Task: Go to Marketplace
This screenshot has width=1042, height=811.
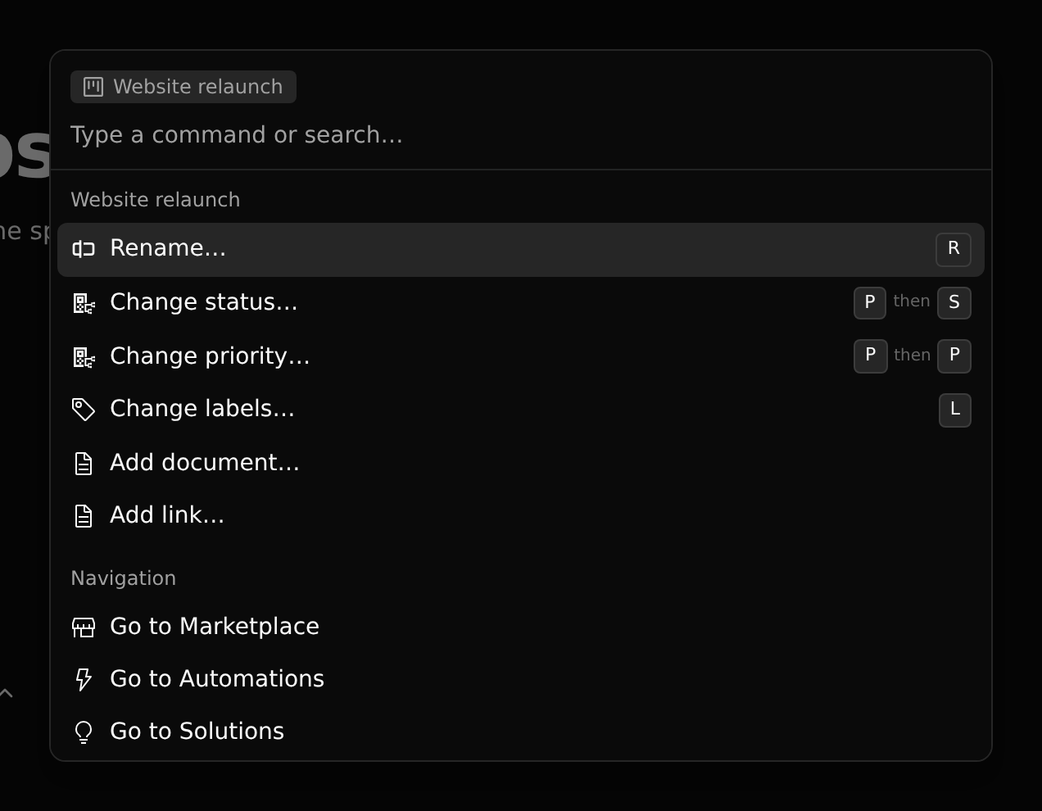Action: point(521,627)
